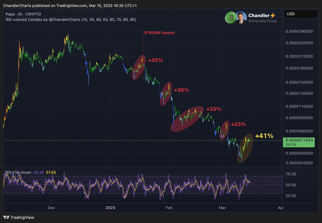Click the 0.0000095000 price axis label
This screenshot has height=223, width=322.
pos(299,118)
